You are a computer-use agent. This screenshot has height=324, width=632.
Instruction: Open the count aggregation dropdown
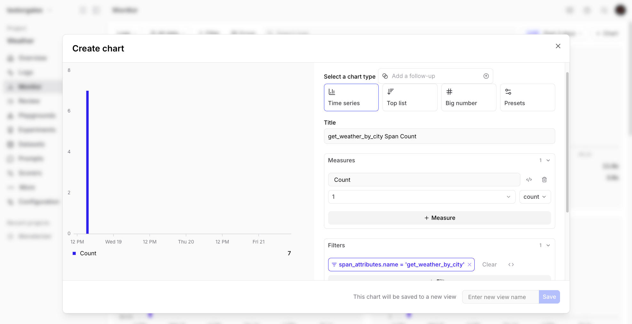click(535, 197)
